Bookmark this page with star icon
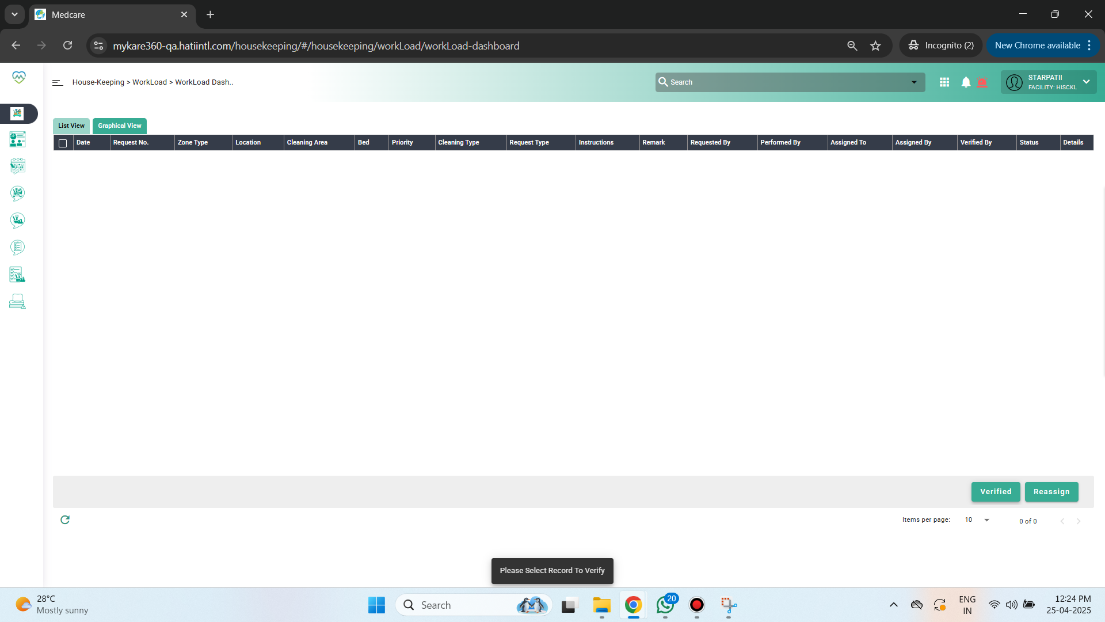 pyautogui.click(x=875, y=45)
